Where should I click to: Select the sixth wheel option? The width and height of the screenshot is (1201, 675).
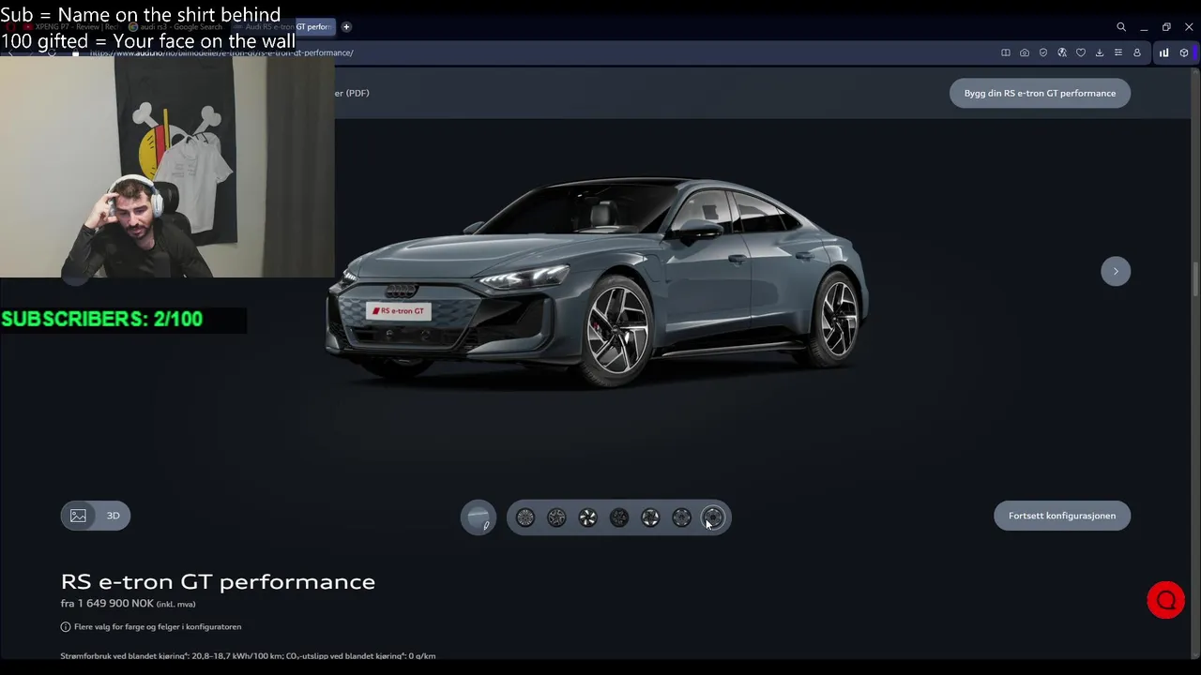(681, 517)
